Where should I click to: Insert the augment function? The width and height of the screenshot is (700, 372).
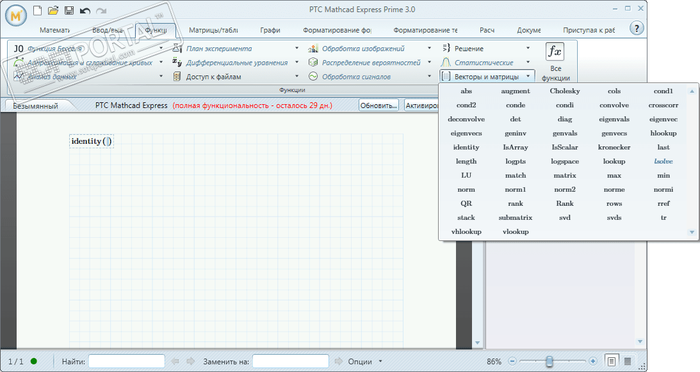tap(515, 91)
